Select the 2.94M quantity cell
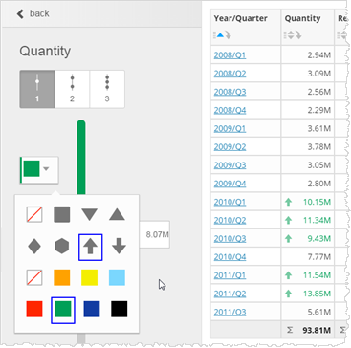 point(307,54)
